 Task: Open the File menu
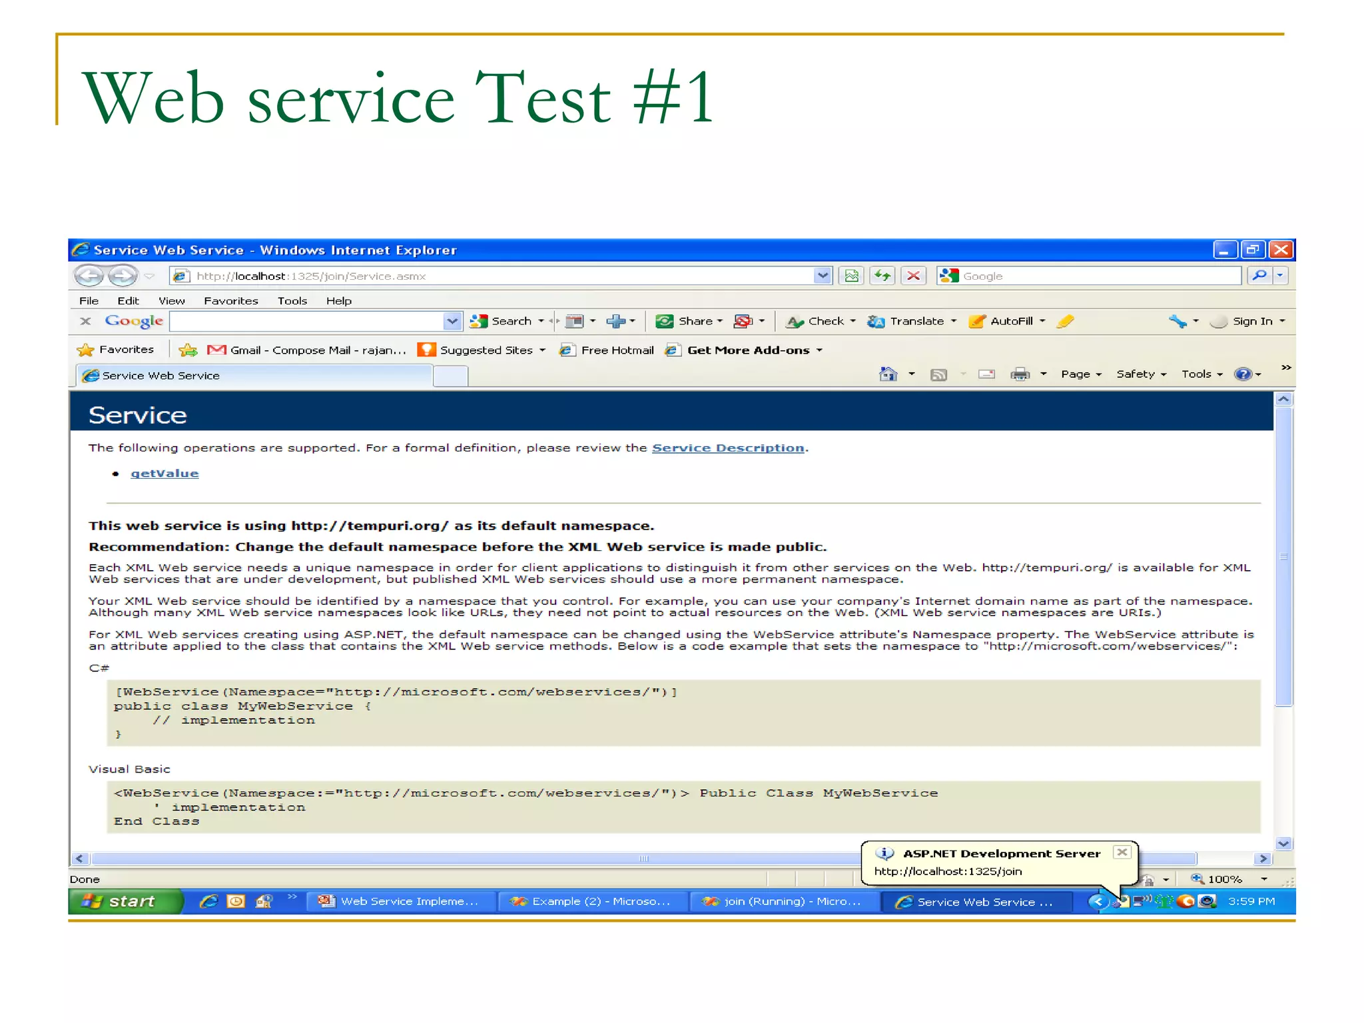coord(89,301)
